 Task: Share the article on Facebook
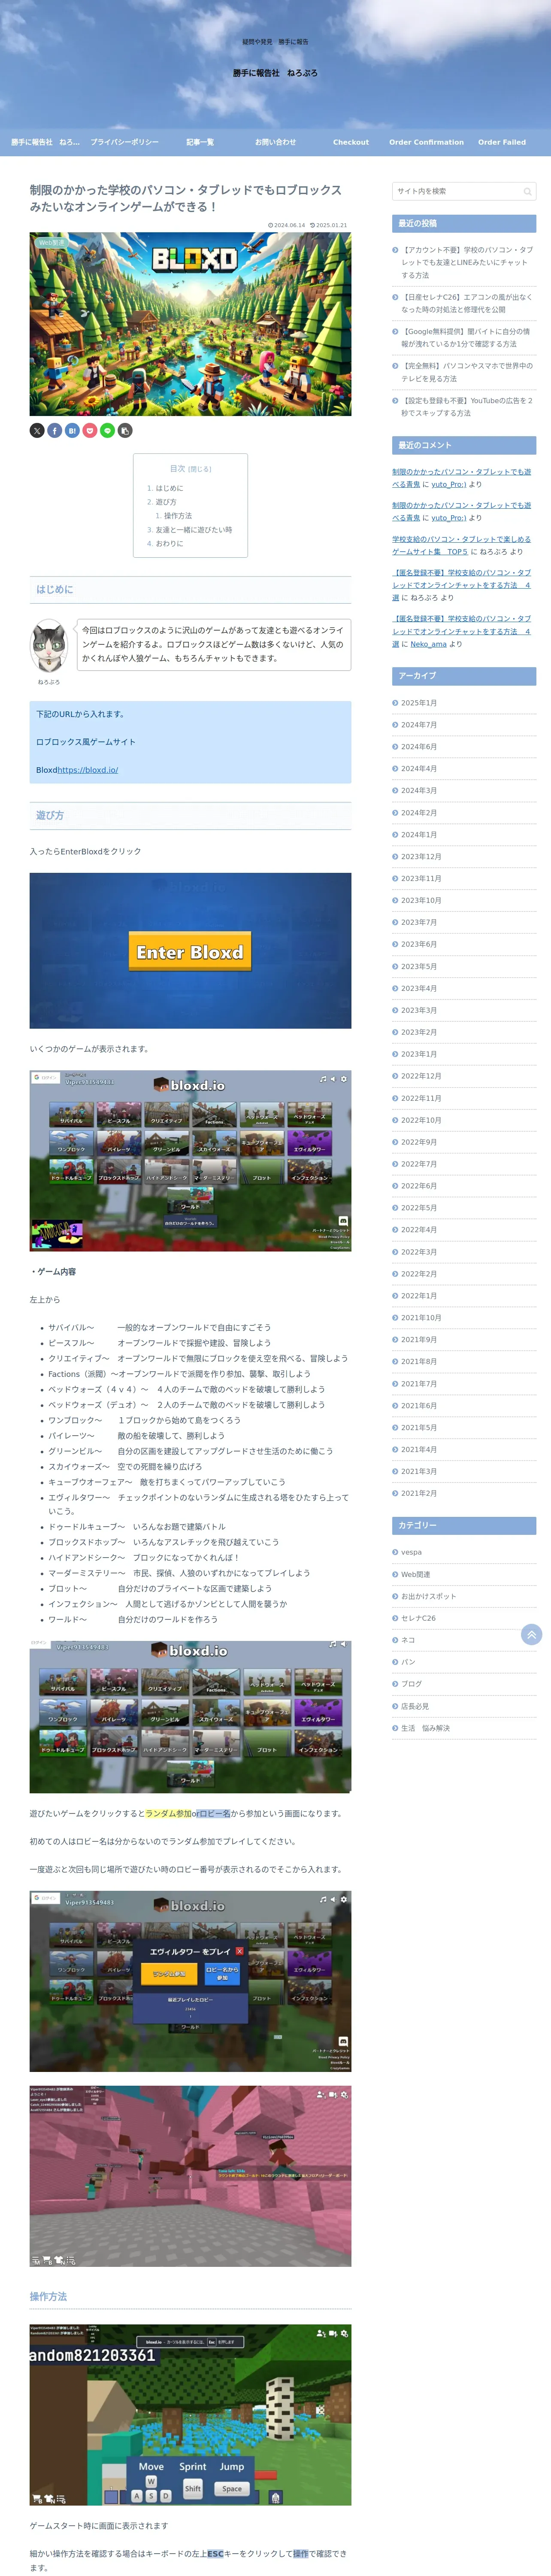pyautogui.click(x=55, y=430)
